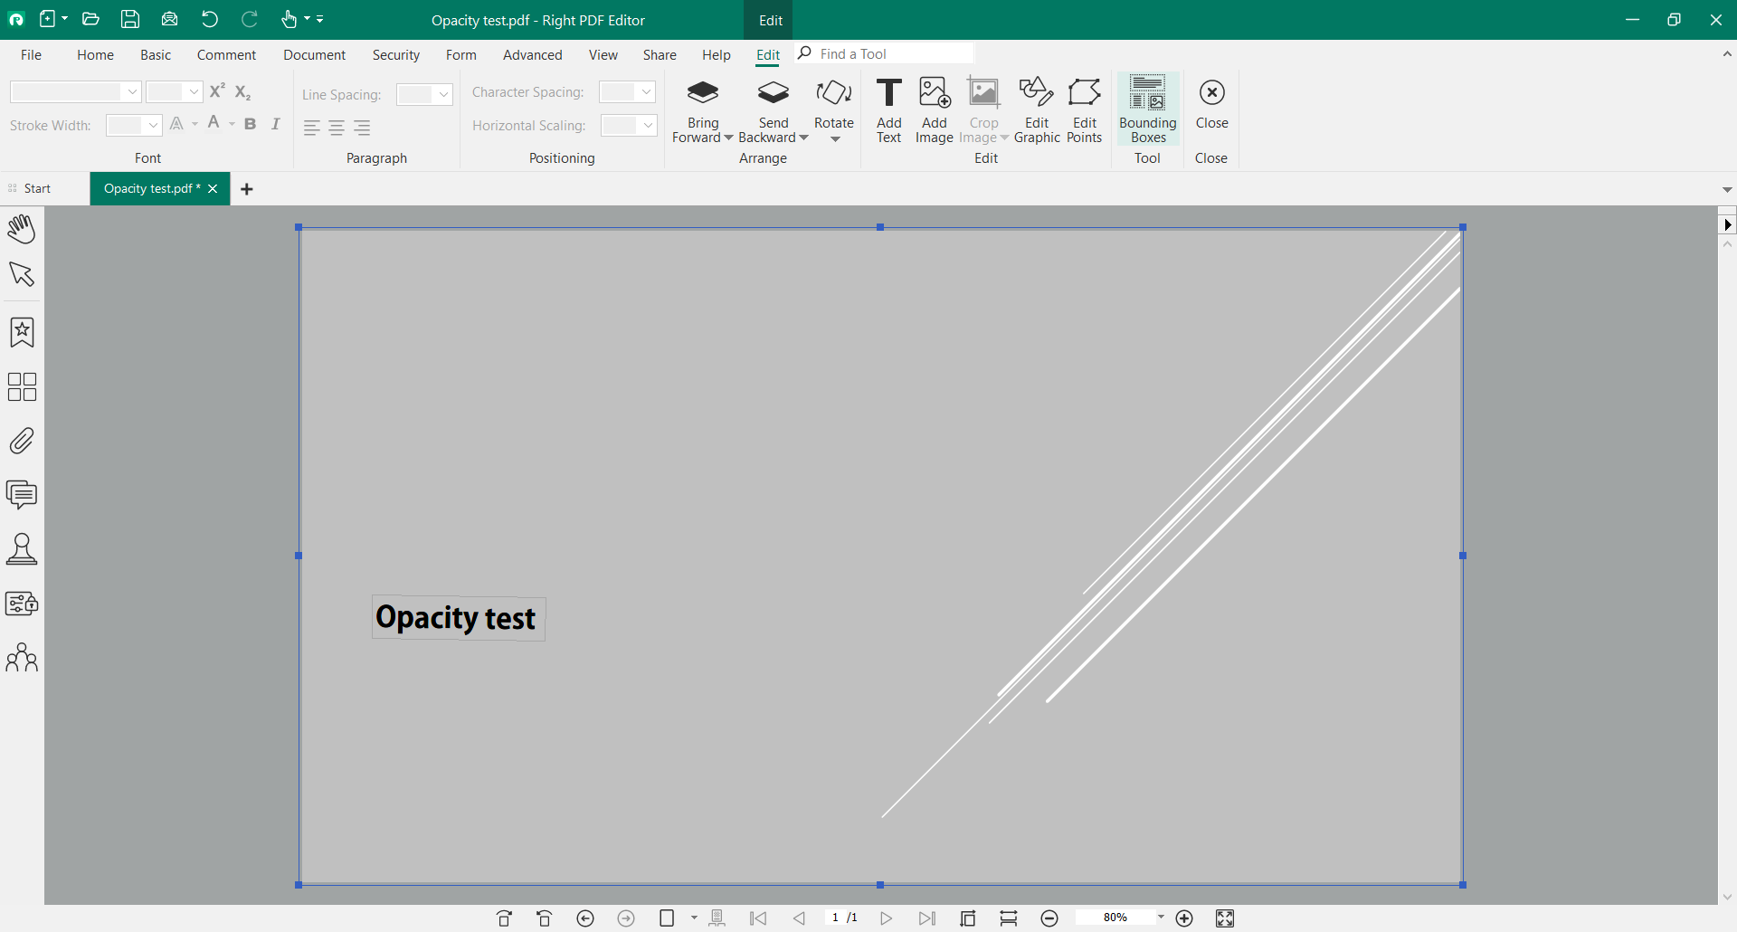Toggle Bold formatting
The image size is (1737, 932).
coord(251,124)
